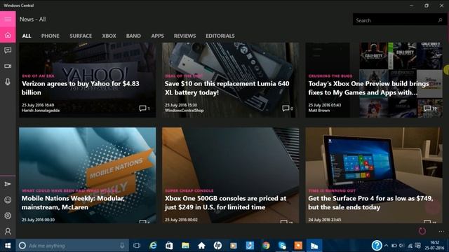Open the Windows Start button
449x252 pixels.
click(8, 246)
